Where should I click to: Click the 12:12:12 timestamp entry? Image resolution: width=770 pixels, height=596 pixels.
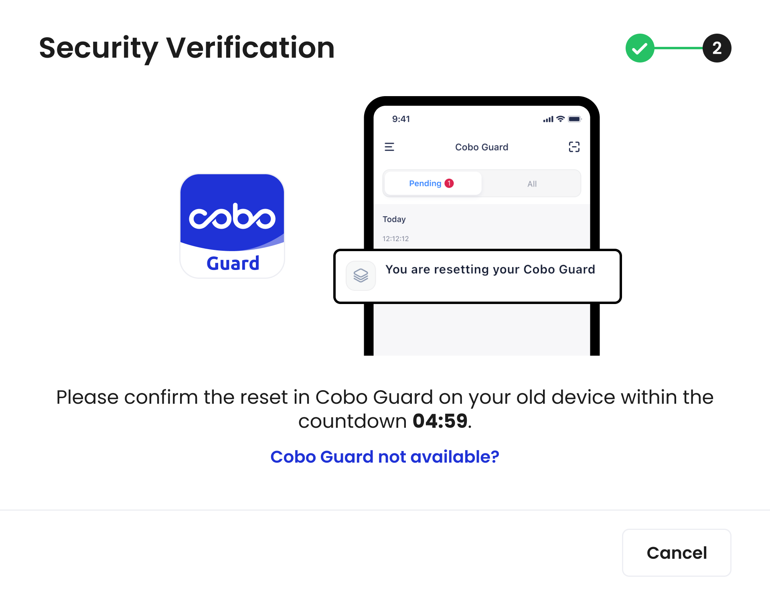pos(396,238)
